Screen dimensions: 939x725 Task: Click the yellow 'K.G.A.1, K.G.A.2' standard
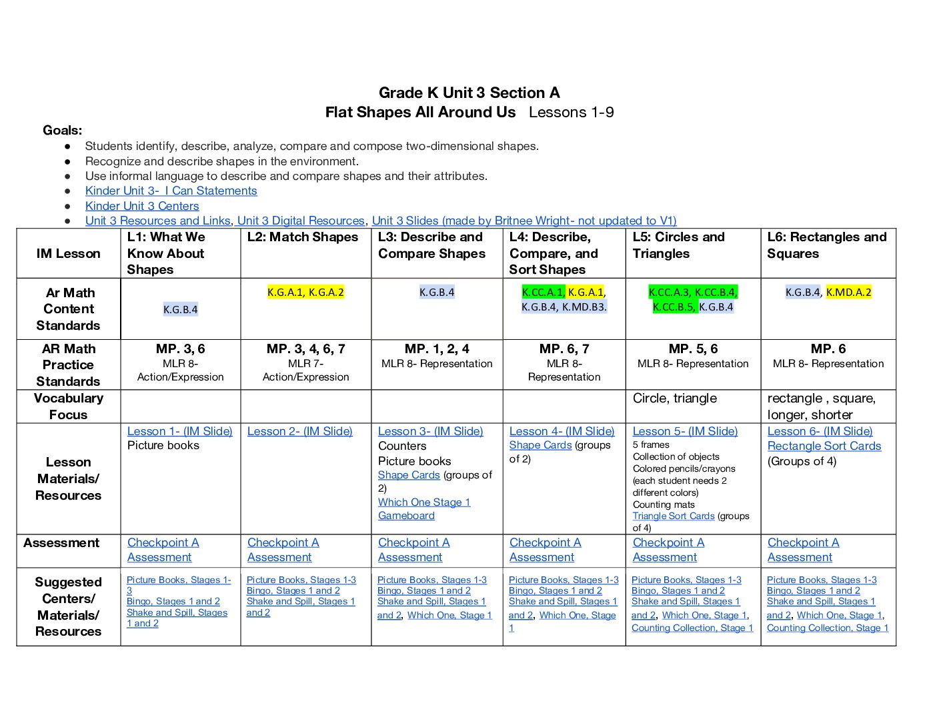click(305, 292)
